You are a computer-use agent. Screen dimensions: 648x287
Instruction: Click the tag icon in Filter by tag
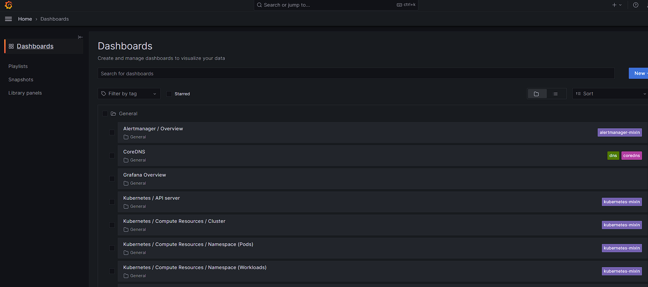(104, 94)
